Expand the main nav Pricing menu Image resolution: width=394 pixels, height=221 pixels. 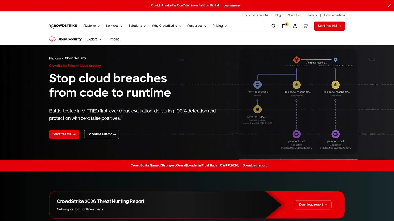220,26
